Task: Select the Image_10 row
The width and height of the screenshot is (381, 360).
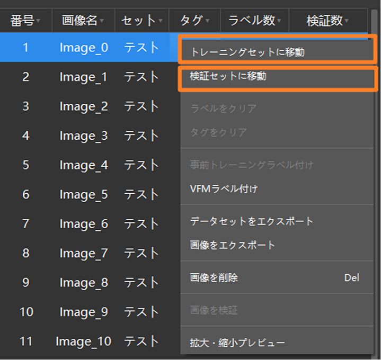Action: [x=90, y=341]
